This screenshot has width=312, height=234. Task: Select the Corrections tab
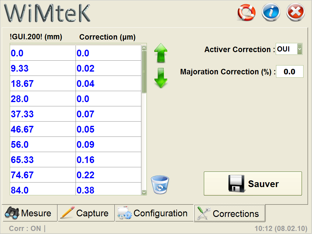[x=230, y=213]
